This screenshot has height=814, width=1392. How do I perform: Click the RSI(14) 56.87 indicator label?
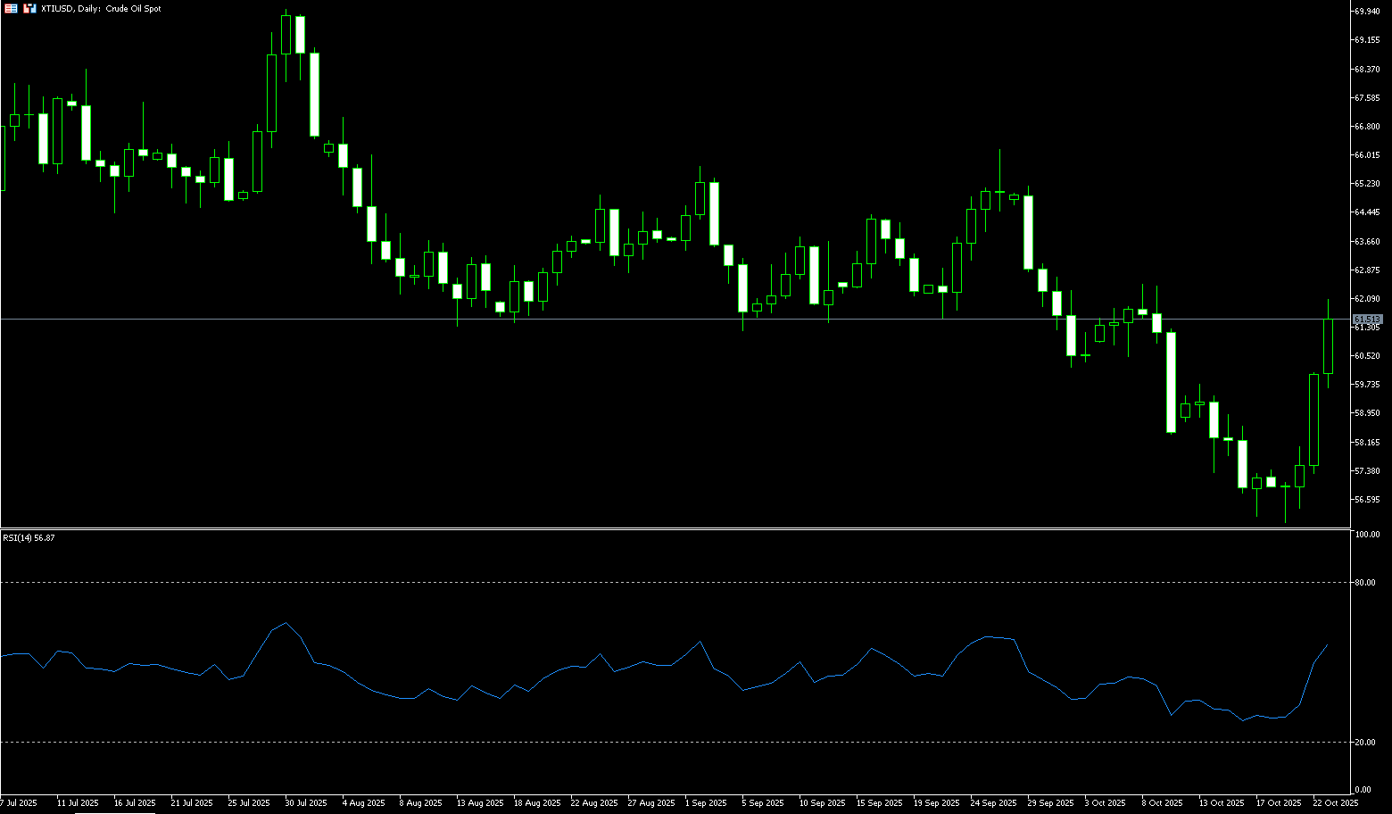[x=29, y=537]
